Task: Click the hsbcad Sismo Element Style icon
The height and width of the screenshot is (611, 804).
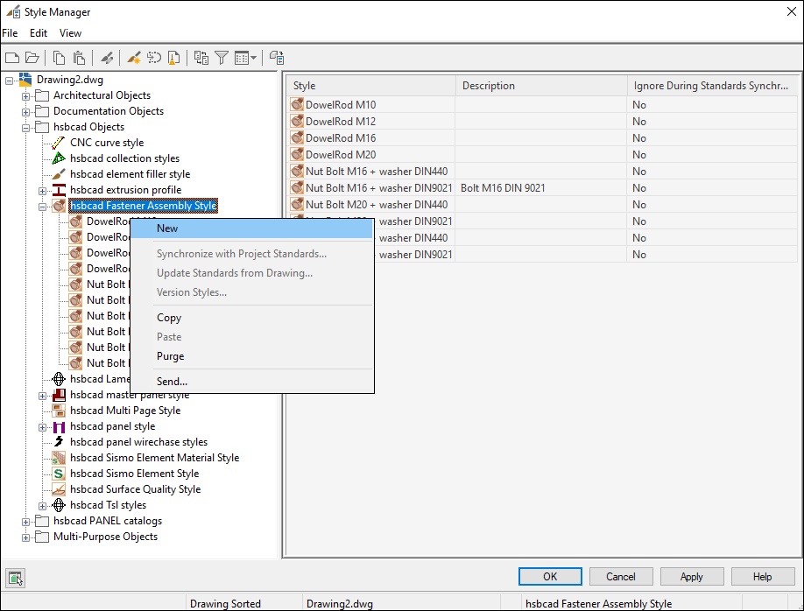Action: [59, 474]
